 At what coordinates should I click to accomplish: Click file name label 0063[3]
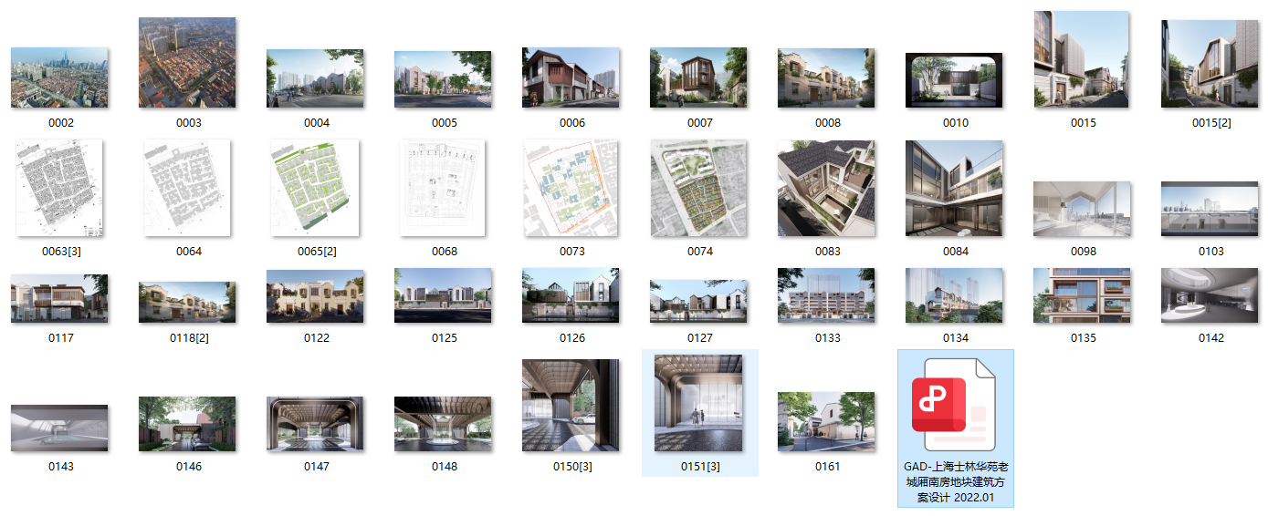pyautogui.click(x=61, y=252)
